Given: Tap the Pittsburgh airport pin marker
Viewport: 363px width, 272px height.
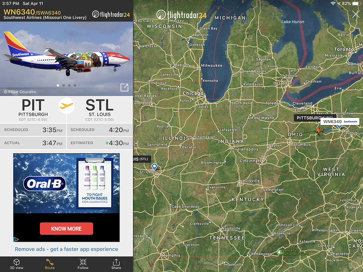Looking at the screenshot, I should click(339, 127).
